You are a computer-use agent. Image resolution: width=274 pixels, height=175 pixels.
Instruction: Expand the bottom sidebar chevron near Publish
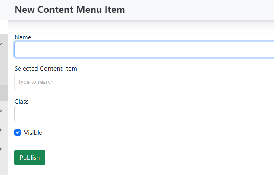[1, 149]
